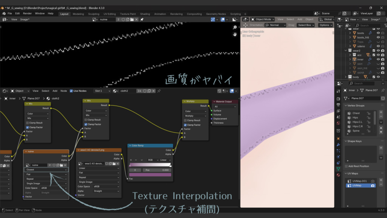Open the Modifiers wrench properties tab
387x218 pixels.
click(x=338, y=145)
